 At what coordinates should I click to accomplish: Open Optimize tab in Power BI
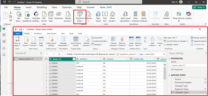[x=67, y=7]
